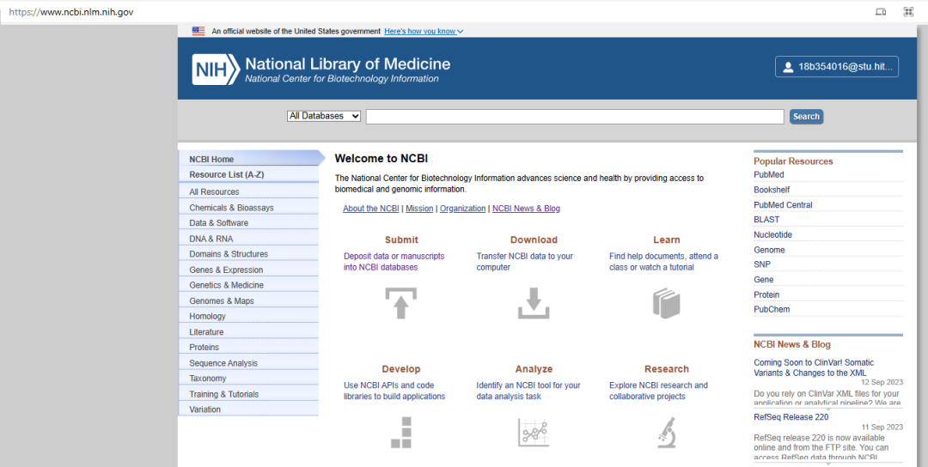Open SNP in Popular Resources
Screen dimensions: 928x467
pos(762,264)
